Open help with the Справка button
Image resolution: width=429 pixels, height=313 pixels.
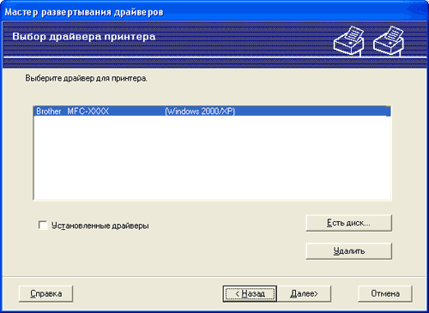45,293
